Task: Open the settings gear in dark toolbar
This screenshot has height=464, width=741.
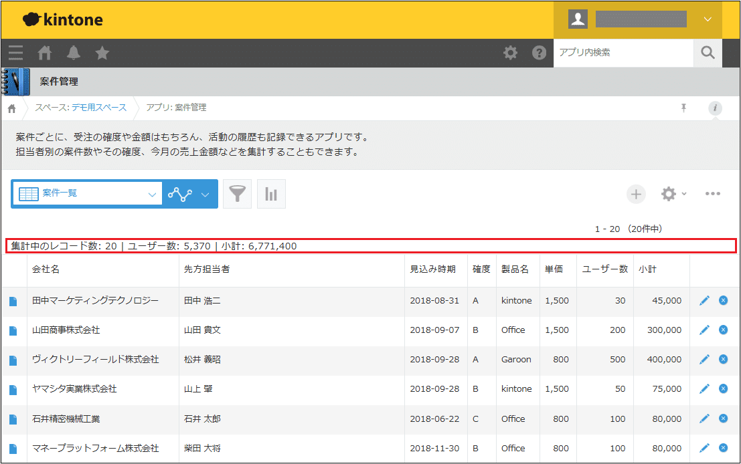Action: click(x=510, y=52)
